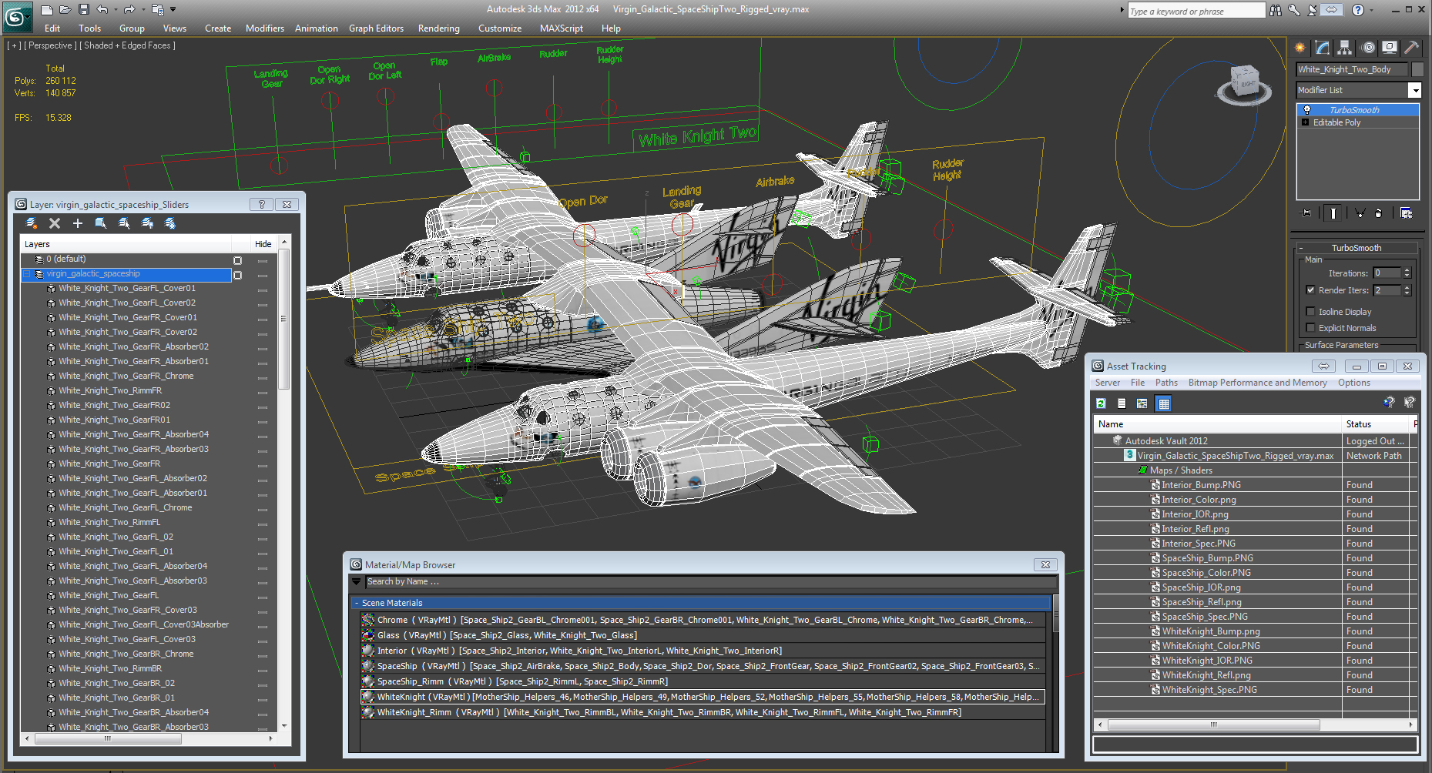Sort layers by Hide column header
Viewport: 1432px width, 773px height.
tap(263, 244)
